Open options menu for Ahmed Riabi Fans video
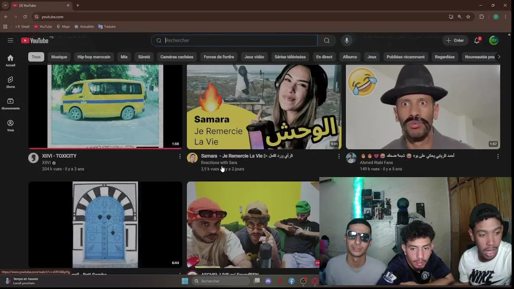The width and height of the screenshot is (514, 289). (x=498, y=156)
